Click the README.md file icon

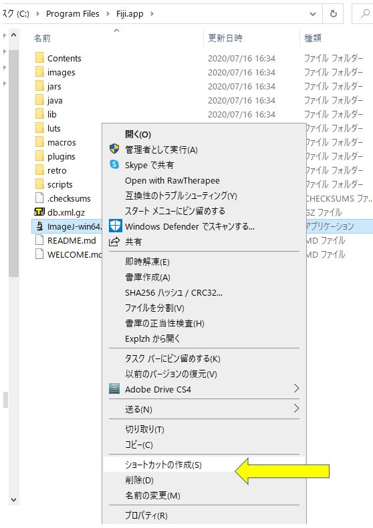(x=39, y=240)
